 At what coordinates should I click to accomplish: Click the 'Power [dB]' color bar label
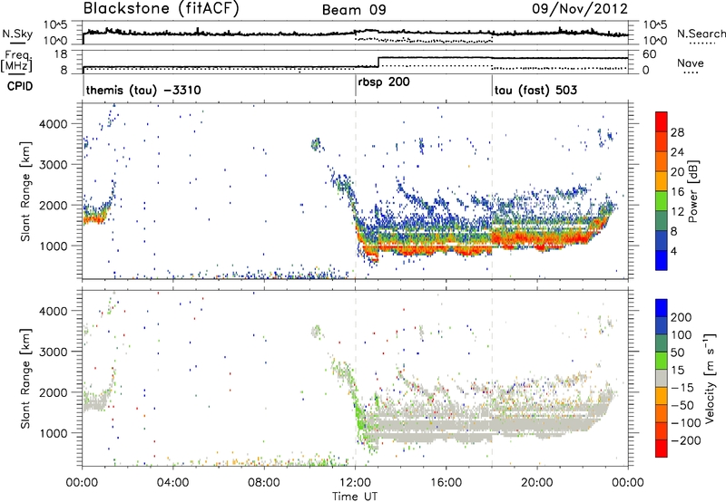click(692, 191)
